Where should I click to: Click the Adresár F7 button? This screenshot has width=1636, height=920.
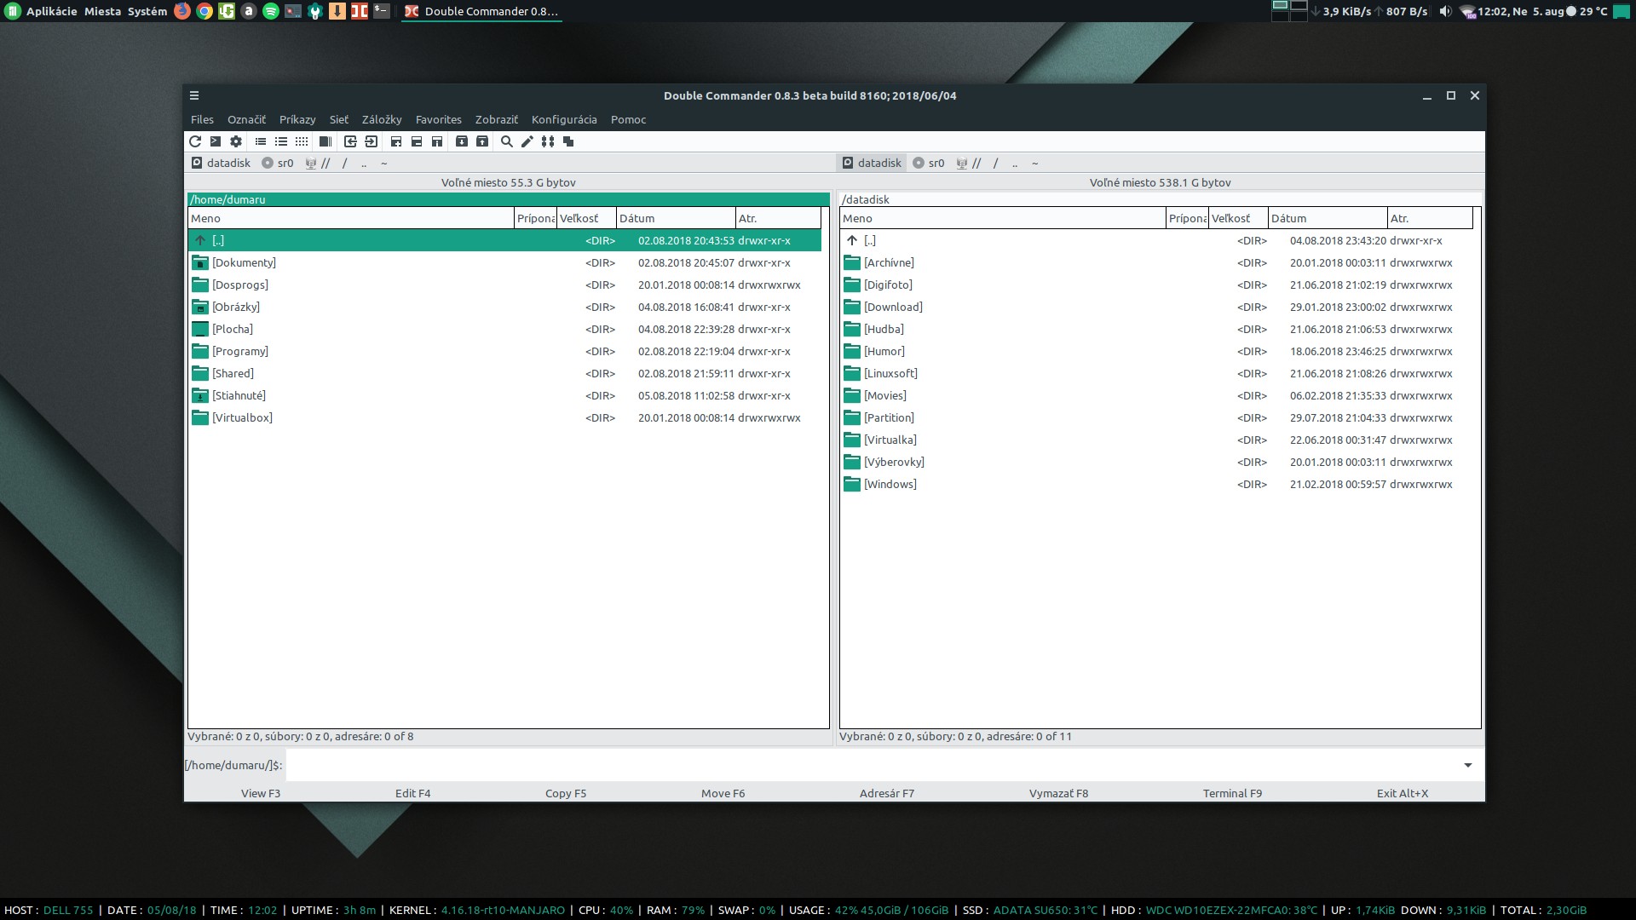click(887, 793)
